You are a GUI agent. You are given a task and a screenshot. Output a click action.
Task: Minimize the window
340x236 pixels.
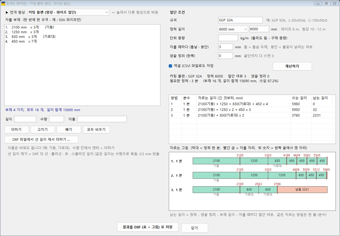(318, 3)
